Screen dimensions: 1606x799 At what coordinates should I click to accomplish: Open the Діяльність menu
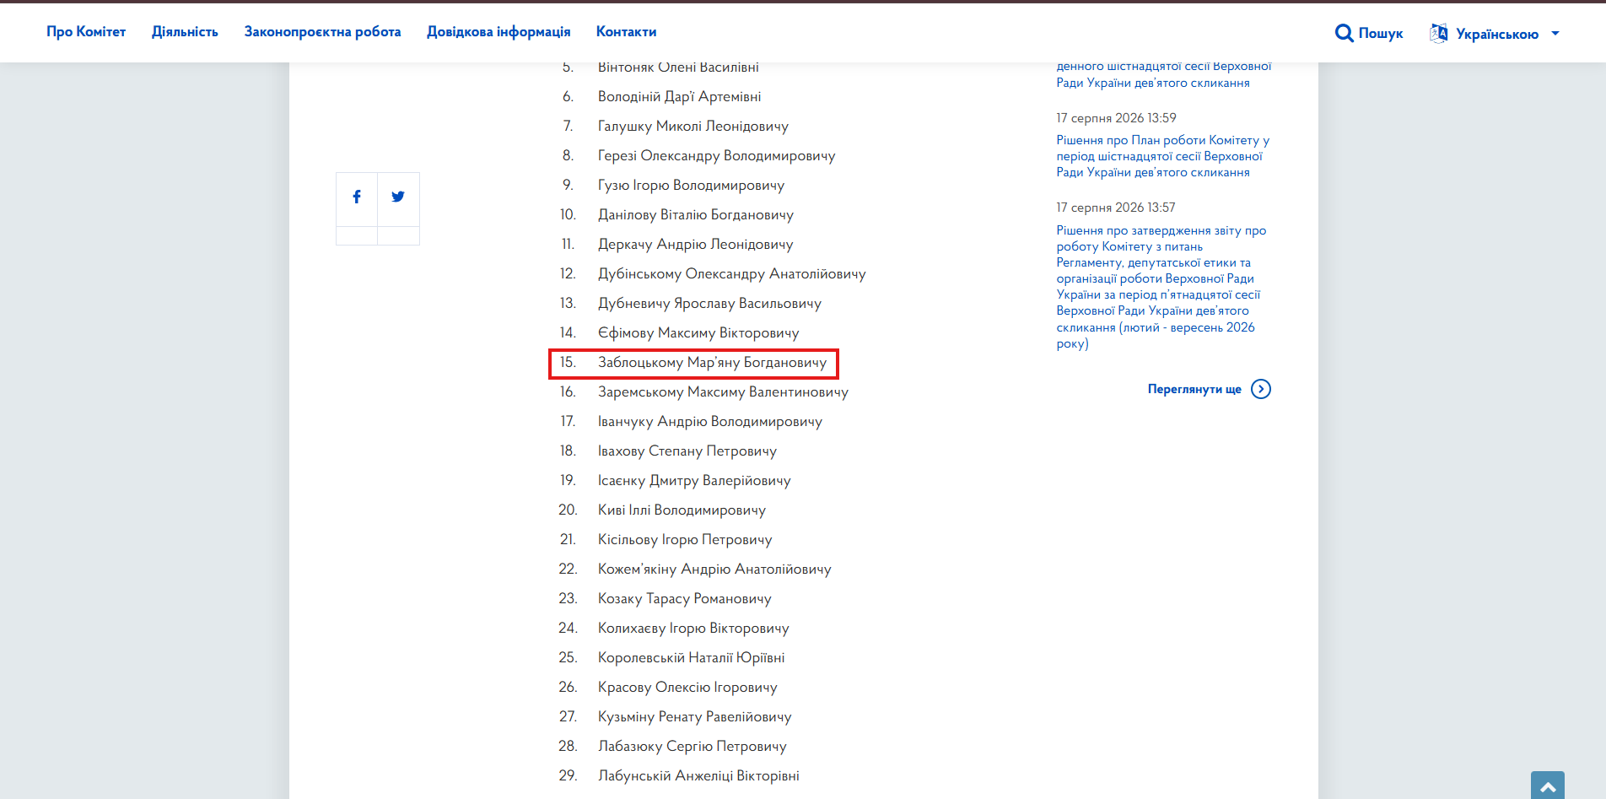pos(185,31)
